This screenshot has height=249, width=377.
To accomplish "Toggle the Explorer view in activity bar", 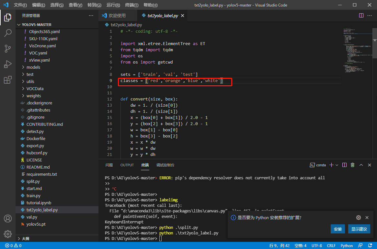I will [x=8, y=17].
